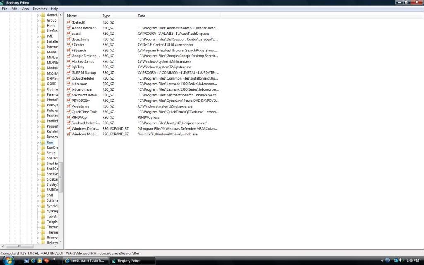
Task: Click string icon of lxdcamon value
Action: tap(69, 84)
